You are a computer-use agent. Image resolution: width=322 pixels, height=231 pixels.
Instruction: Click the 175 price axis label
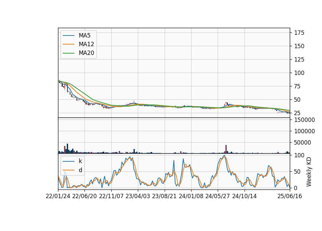coord(299,33)
